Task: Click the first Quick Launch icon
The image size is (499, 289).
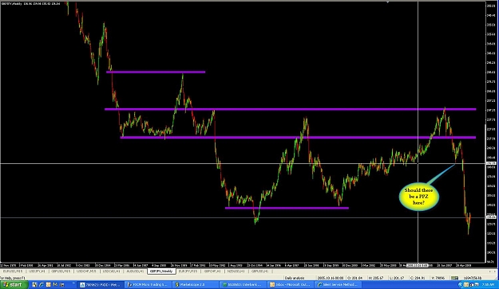Action: click(34, 284)
